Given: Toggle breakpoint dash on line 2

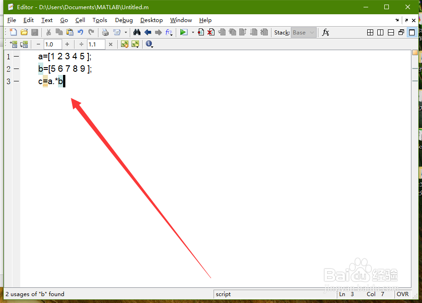Looking at the screenshot, I should (17, 69).
